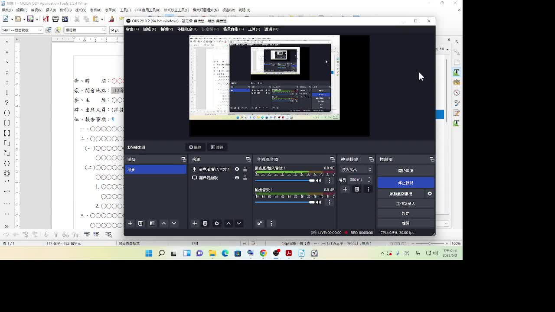Select the 場景 item in scenes list
This screenshot has width=555, height=312.
point(155,169)
